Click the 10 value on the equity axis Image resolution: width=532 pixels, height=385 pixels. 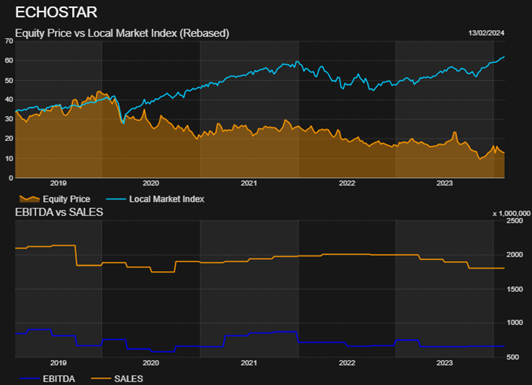(x=9, y=158)
